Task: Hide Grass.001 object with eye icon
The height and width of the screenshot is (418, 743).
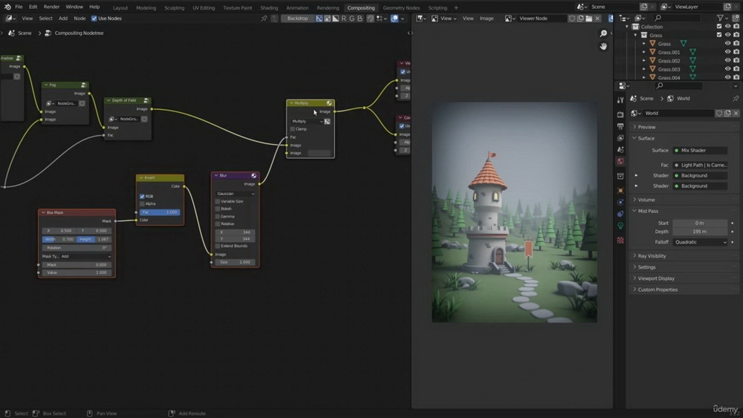Action: (728, 52)
